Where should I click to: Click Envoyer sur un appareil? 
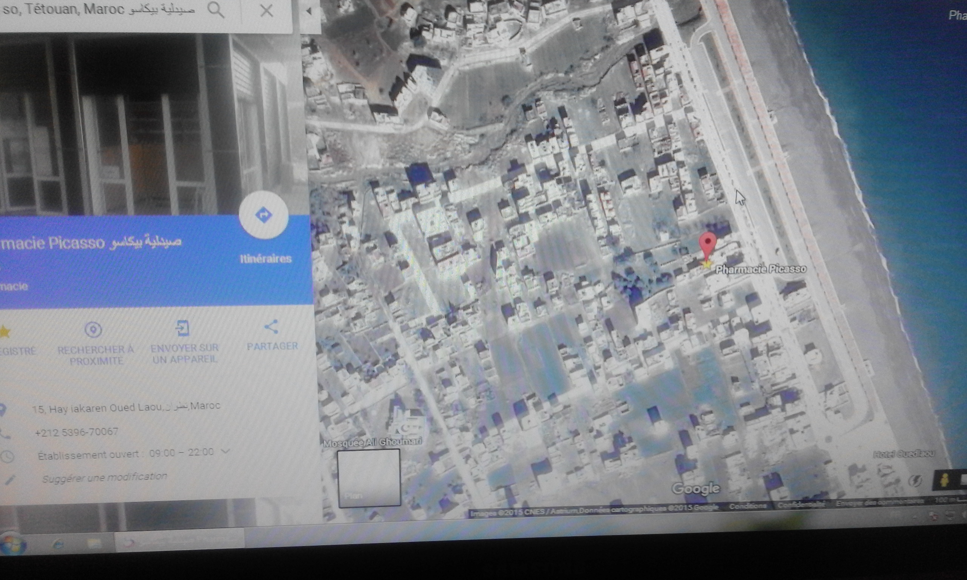tap(184, 353)
